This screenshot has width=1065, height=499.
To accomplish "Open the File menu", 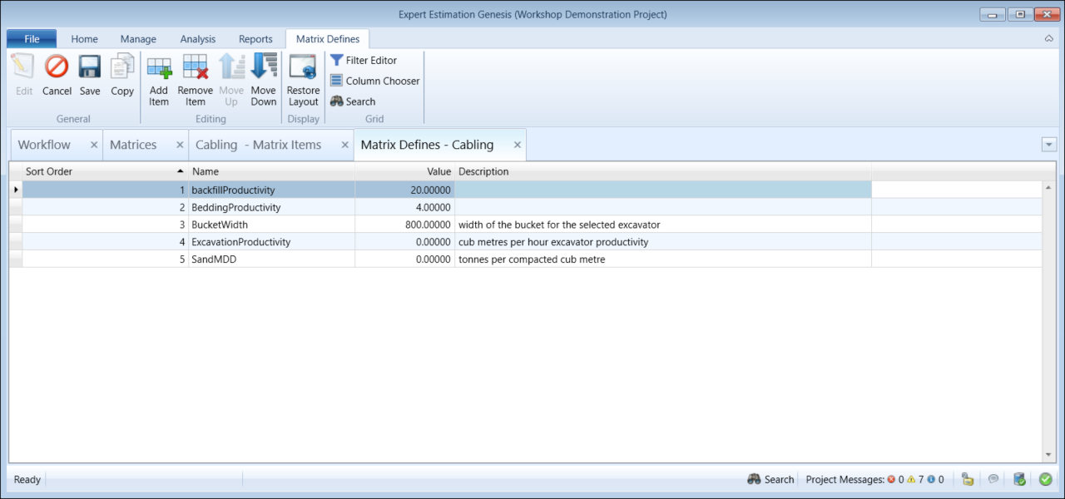I will click(x=32, y=39).
